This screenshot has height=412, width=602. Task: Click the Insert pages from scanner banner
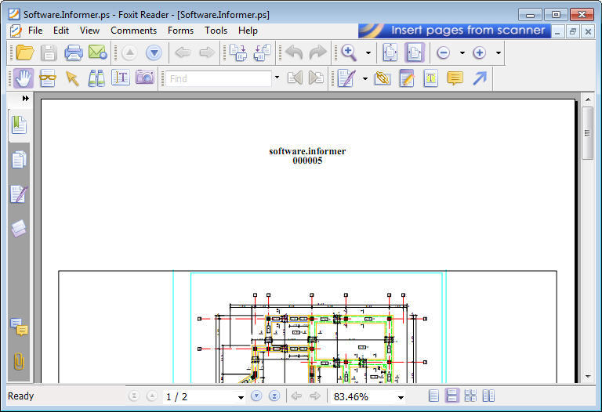[455, 31]
